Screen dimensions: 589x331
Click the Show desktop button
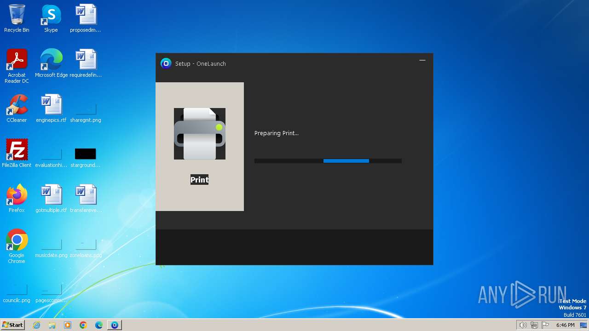pos(583,325)
